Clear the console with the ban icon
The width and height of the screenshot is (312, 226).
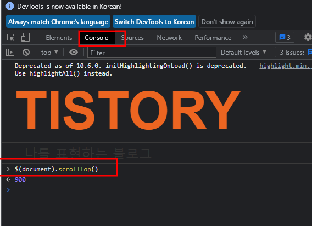click(26, 53)
